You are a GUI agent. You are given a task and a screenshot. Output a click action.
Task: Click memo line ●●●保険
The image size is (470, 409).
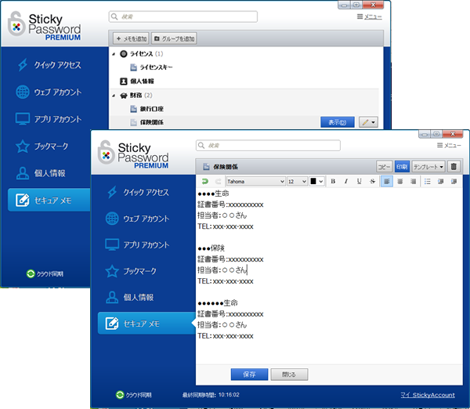click(211, 248)
